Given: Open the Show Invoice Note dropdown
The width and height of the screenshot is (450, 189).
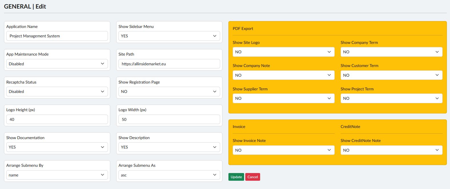Looking at the screenshot, I should 283,150.
